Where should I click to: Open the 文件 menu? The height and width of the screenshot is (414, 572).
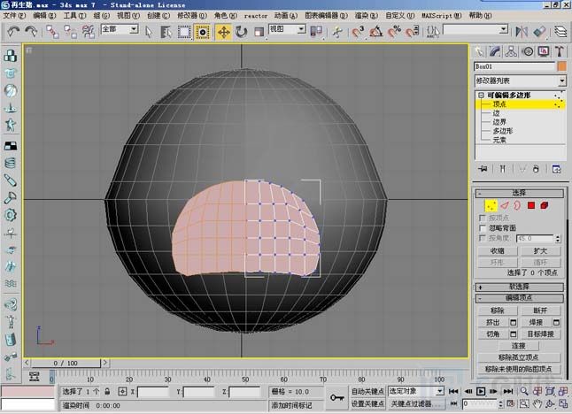(x=14, y=15)
